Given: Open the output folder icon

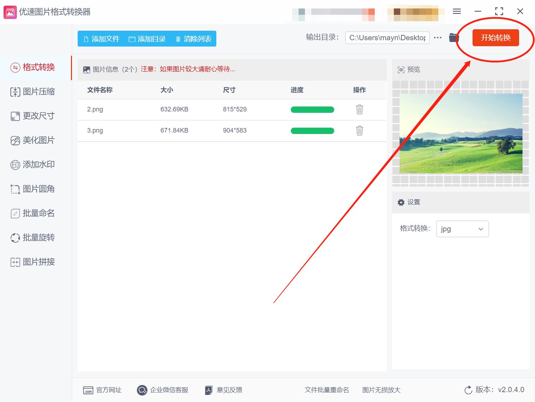Looking at the screenshot, I should pos(454,37).
